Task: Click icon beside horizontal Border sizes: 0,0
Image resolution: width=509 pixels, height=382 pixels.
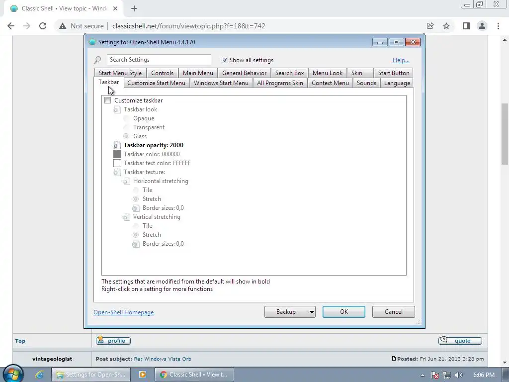Action: pos(136,208)
